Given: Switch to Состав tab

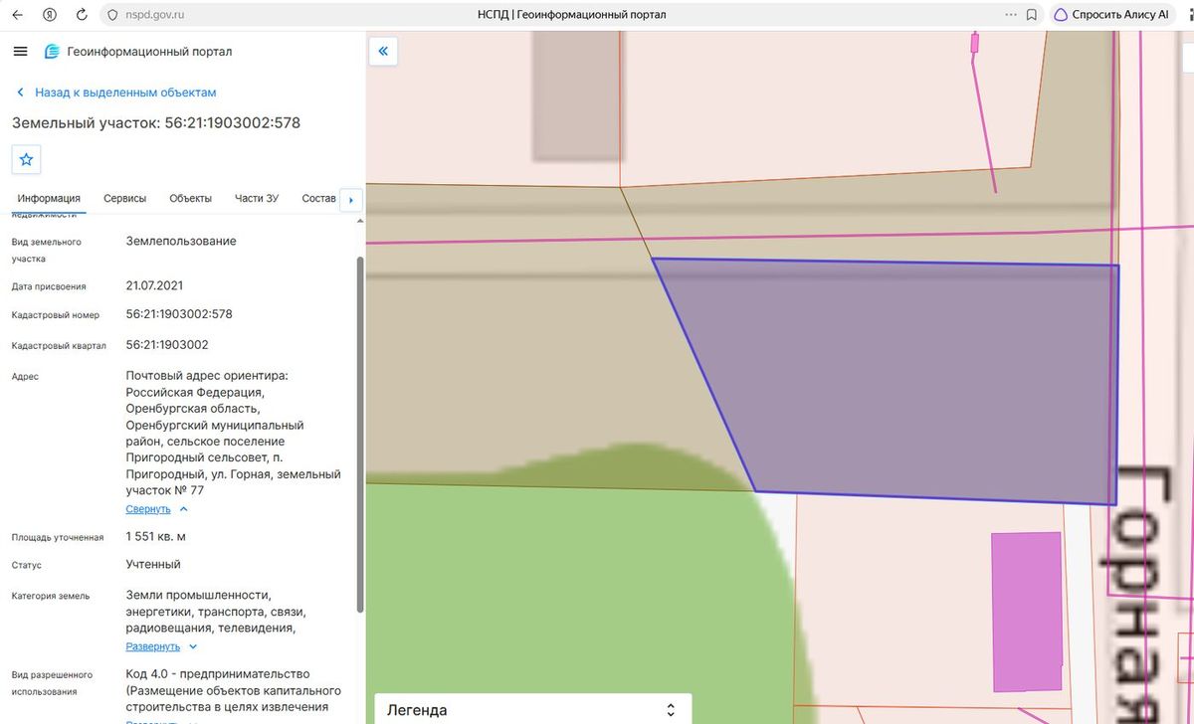Looking at the screenshot, I should coord(318,198).
